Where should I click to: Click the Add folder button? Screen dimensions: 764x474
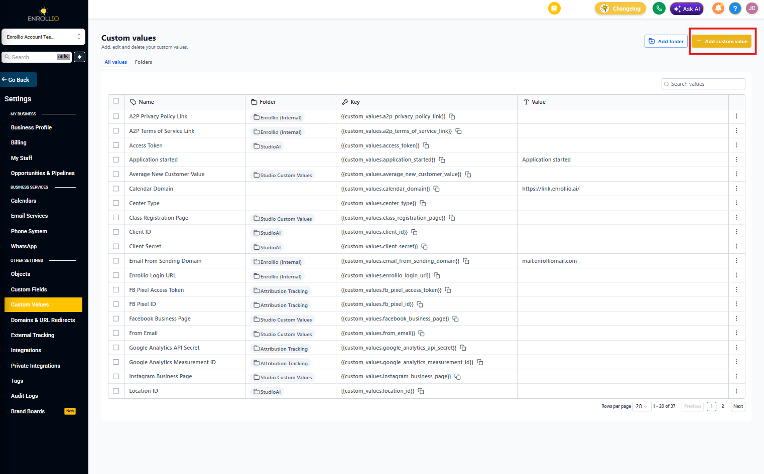(x=666, y=41)
